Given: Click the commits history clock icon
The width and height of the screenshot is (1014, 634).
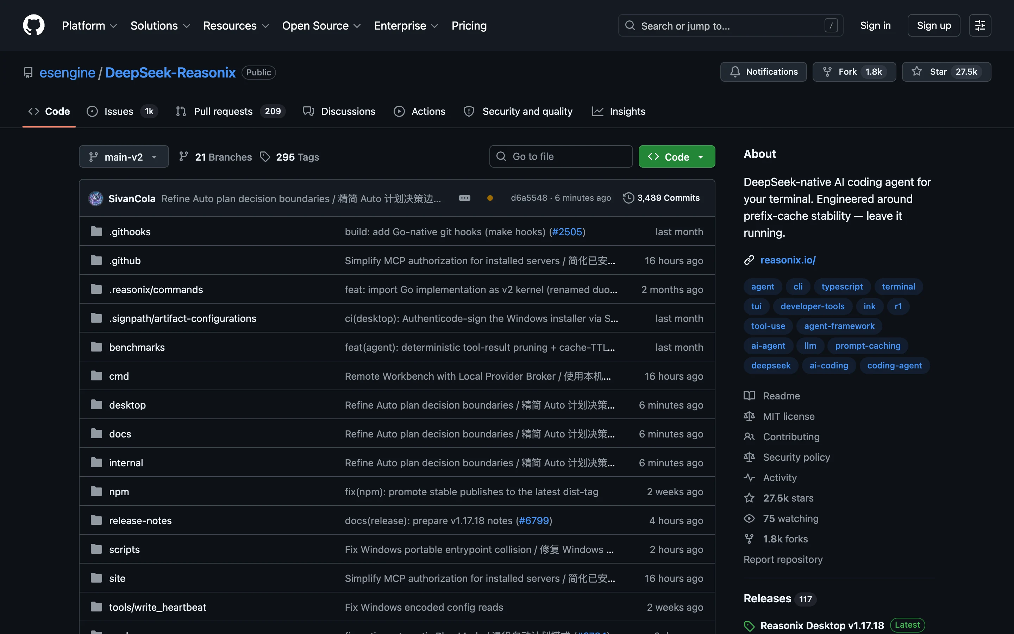Looking at the screenshot, I should pos(628,198).
